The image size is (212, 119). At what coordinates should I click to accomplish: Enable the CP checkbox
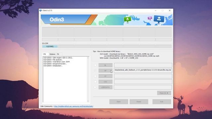(95, 76)
